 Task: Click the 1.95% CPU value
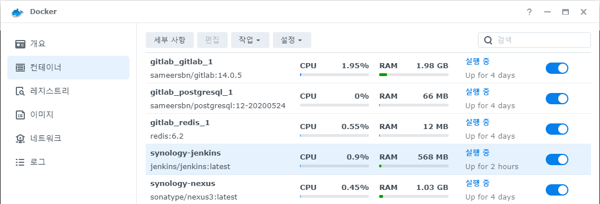tap(355, 66)
